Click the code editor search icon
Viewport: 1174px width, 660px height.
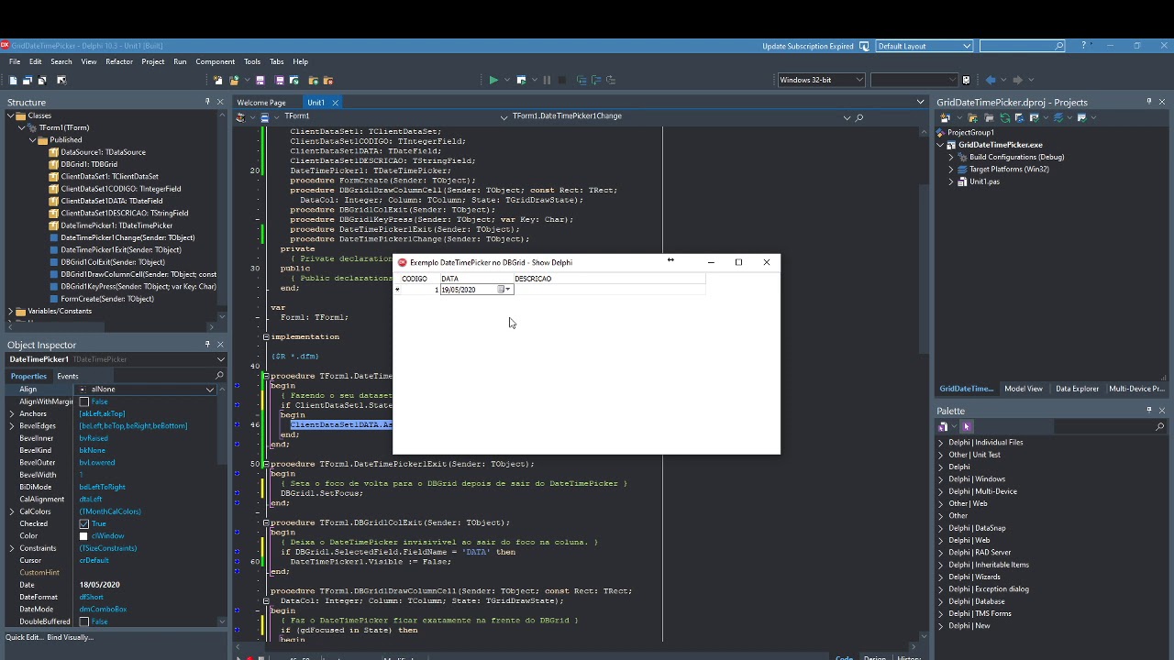[859, 117]
